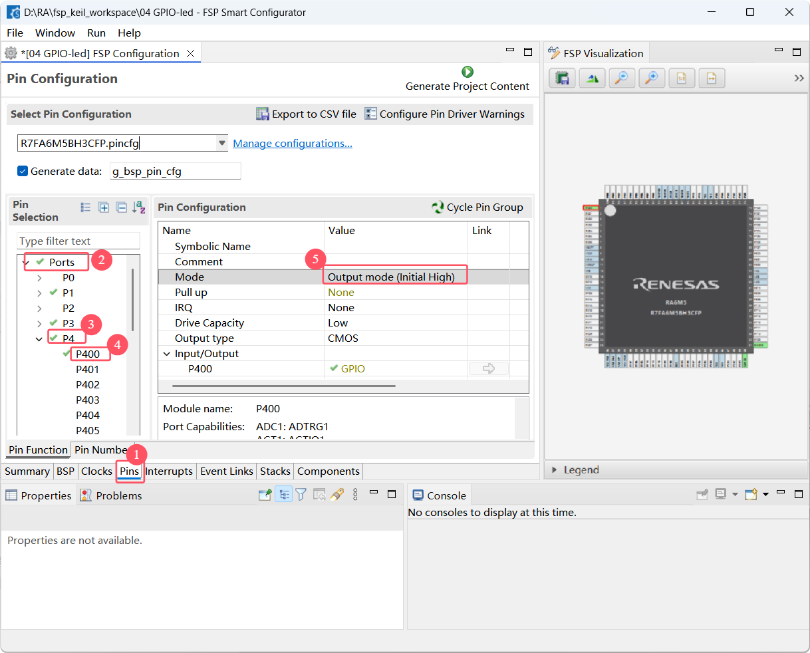Fit the visualization to width
Viewport: 810px width, 653px height.
pyautogui.click(x=712, y=78)
